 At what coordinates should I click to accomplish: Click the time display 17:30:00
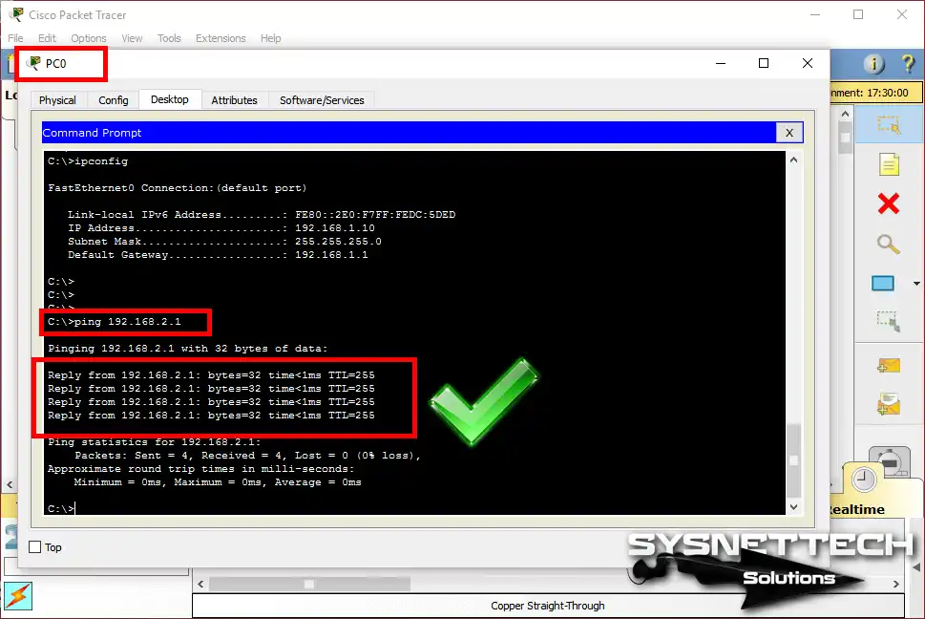point(887,93)
